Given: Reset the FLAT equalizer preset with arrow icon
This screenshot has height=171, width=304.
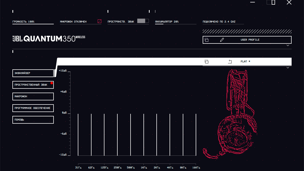Looking at the screenshot, I should tap(230, 62).
